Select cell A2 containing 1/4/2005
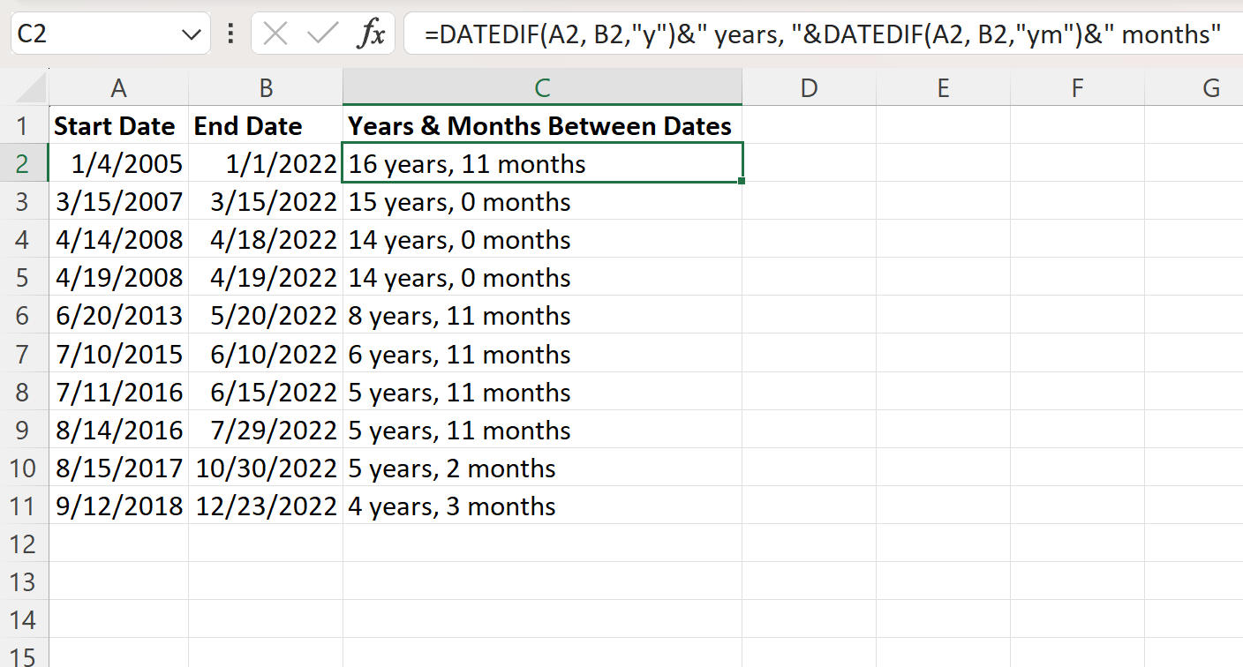The height and width of the screenshot is (667, 1243). (118, 163)
